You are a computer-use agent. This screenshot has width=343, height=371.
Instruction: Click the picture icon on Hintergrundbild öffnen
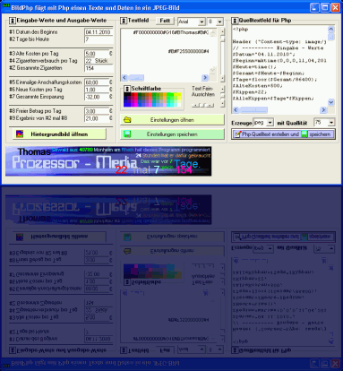20,134
